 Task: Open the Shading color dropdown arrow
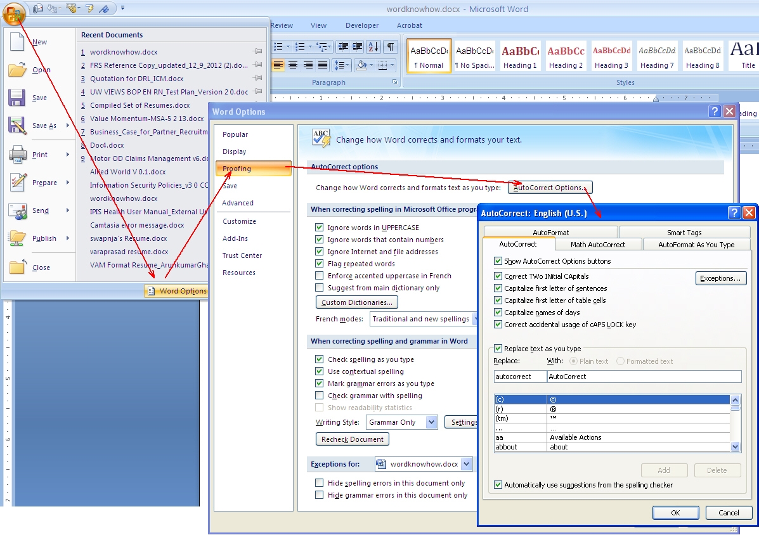[x=372, y=65]
